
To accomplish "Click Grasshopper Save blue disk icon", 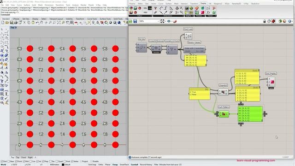I will [135, 21].
